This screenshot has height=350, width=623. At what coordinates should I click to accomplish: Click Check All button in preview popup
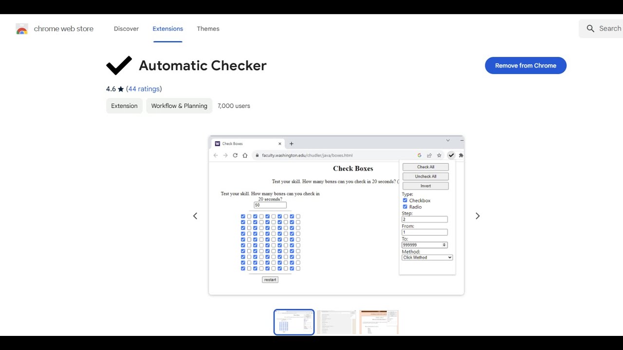pos(426,167)
